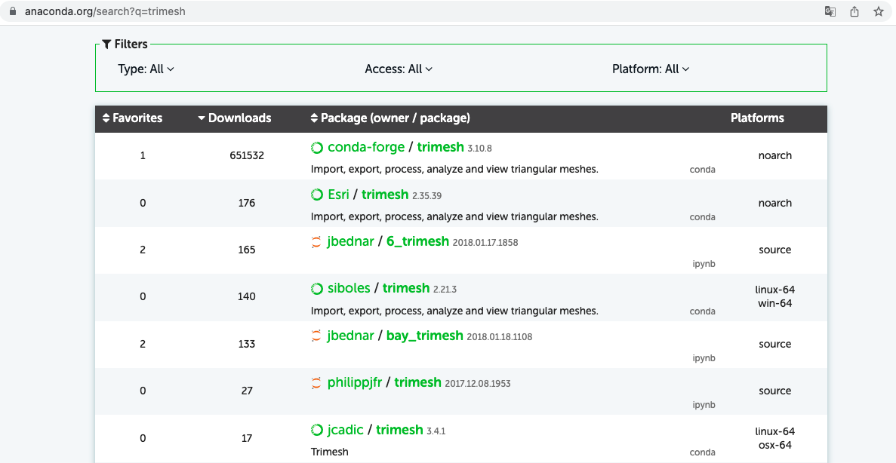Click the notebook icon beside bay_trimesh
Viewport: 896px width, 463px height.
[x=316, y=336]
